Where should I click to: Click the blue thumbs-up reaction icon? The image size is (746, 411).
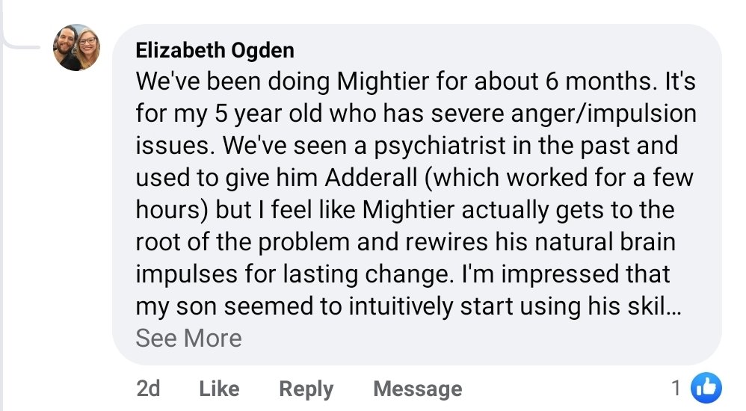tap(706, 388)
